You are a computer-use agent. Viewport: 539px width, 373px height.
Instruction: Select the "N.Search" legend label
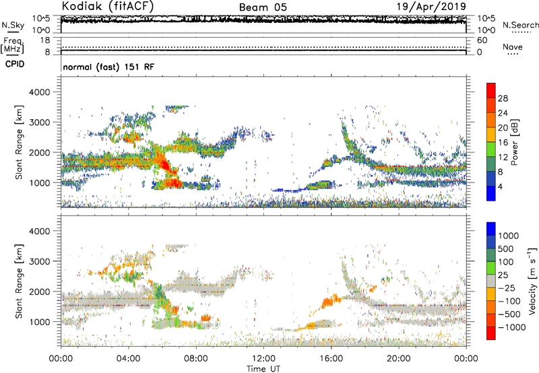[x=520, y=25]
